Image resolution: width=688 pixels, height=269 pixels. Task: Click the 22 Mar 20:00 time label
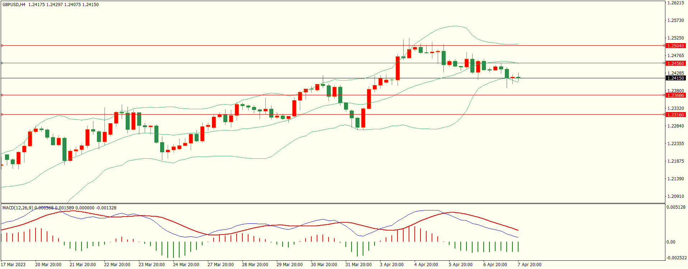pos(117,265)
